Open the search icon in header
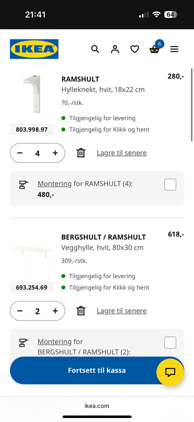Screen dimensions: 194x422 pyautogui.click(x=95, y=49)
